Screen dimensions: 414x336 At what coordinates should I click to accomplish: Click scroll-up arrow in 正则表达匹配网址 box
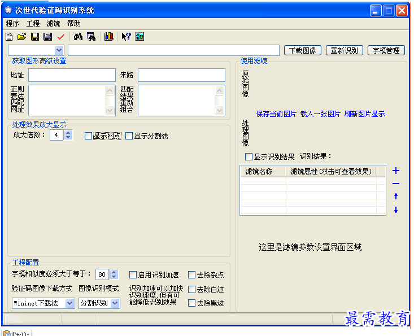tap(110, 90)
